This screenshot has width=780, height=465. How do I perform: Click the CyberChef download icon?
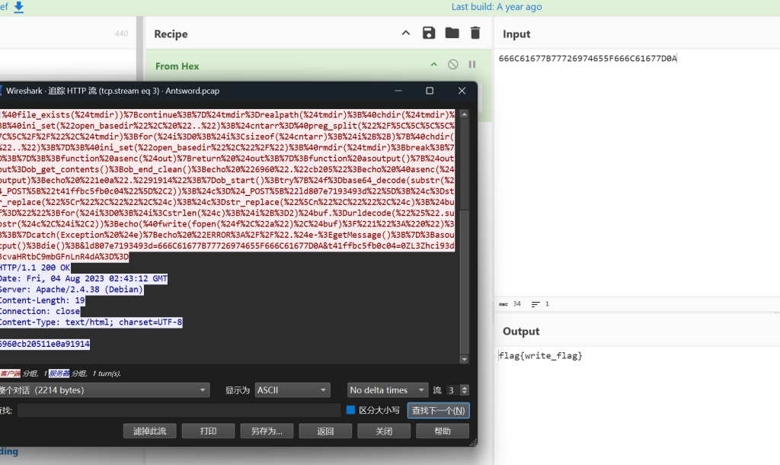[x=19, y=7]
